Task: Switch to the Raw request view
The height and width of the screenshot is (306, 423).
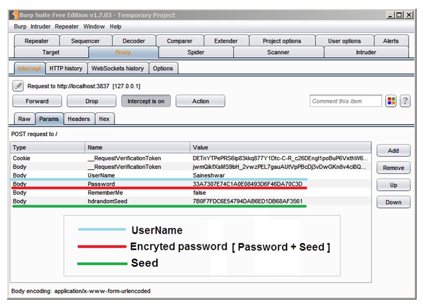Action: pos(24,119)
